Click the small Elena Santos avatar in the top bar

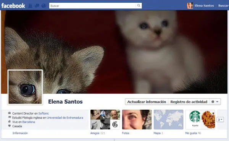pyautogui.click(x=190, y=6)
